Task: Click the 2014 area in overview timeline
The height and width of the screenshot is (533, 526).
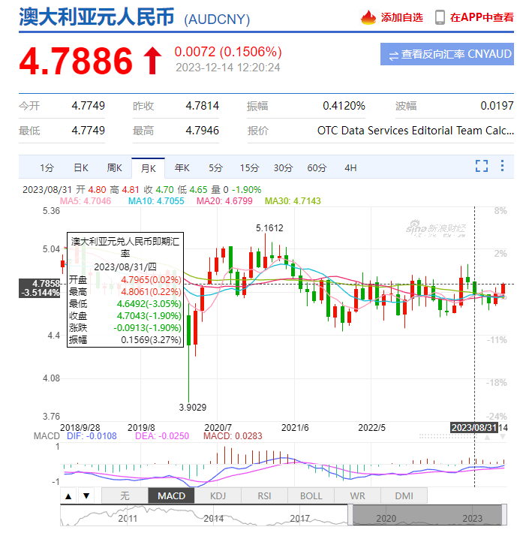Action: (x=214, y=516)
